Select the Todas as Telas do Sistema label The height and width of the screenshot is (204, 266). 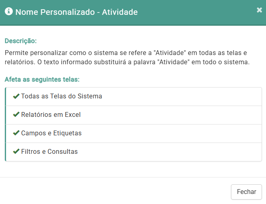(x=62, y=96)
